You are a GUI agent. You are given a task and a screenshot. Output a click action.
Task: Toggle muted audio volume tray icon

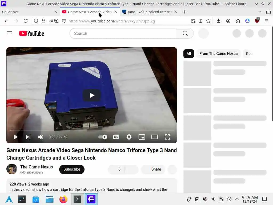coord(205,199)
